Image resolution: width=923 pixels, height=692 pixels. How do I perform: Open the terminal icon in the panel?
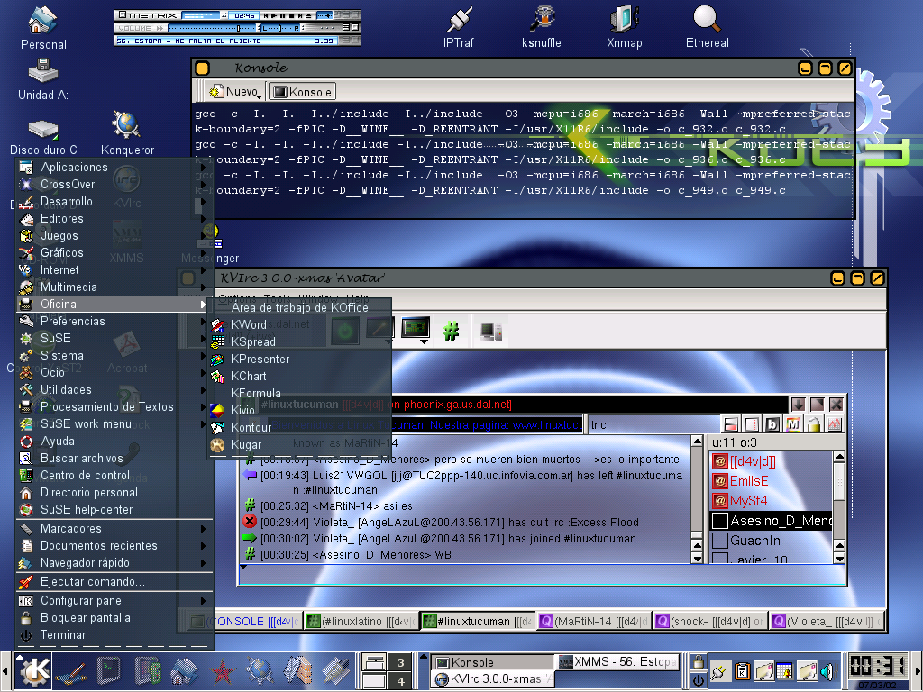(x=109, y=670)
